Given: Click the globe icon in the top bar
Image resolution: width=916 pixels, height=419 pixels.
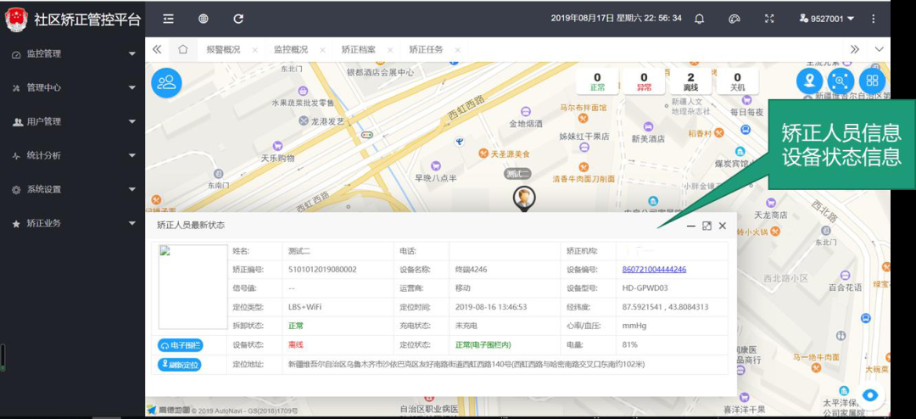Looking at the screenshot, I should click(x=204, y=19).
